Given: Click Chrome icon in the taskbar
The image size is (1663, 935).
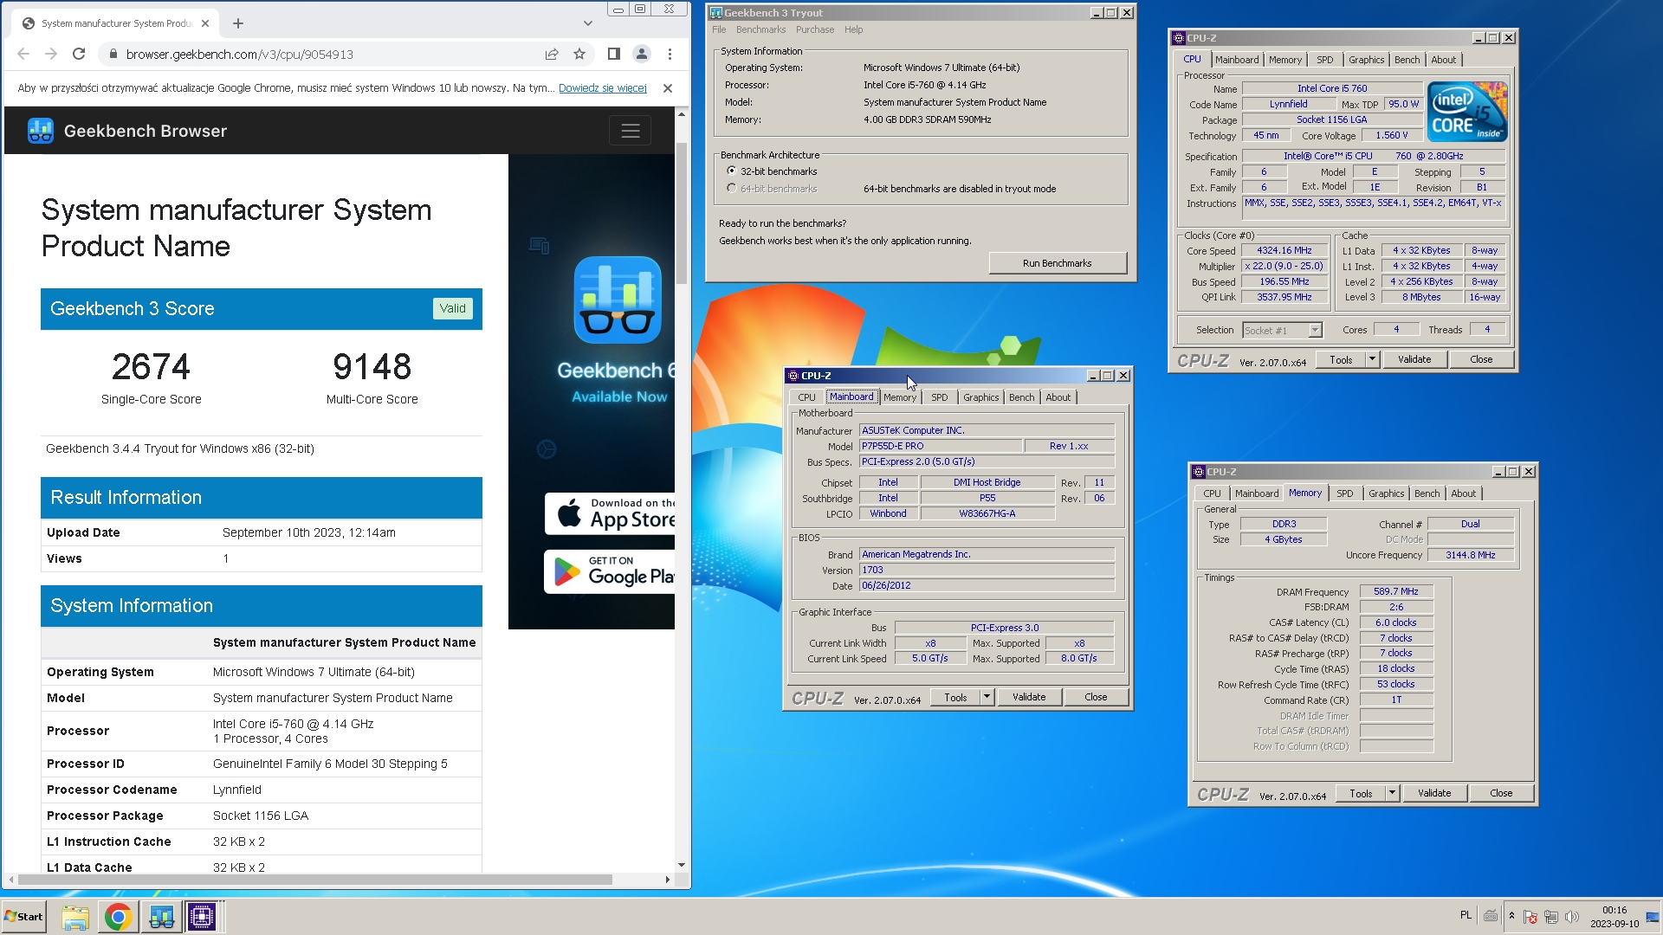Looking at the screenshot, I should 118,917.
